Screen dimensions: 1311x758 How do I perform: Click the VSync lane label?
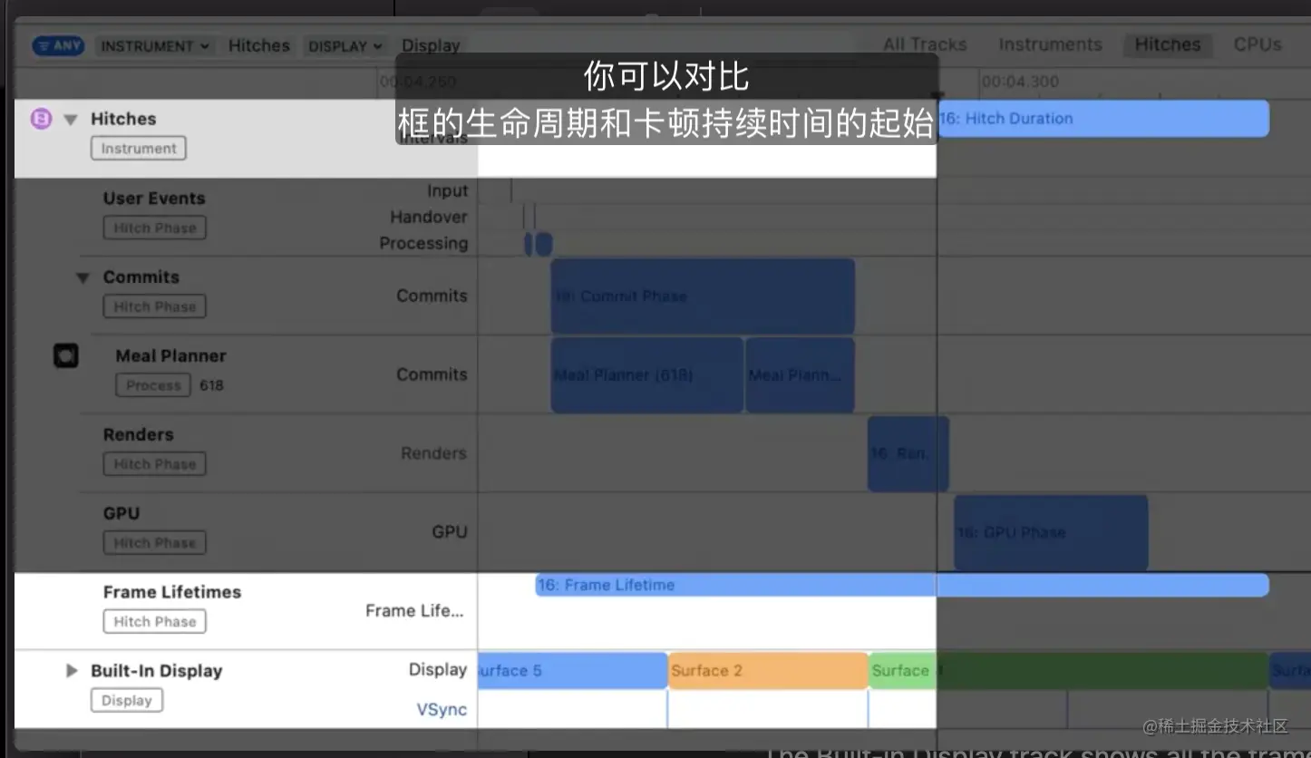point(442,709)
